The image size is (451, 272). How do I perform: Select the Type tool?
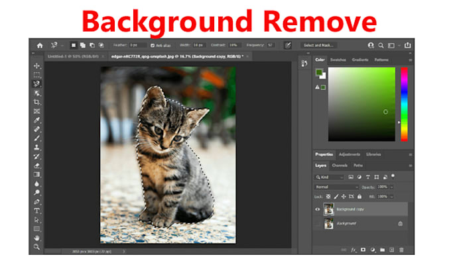coord(36,211)
